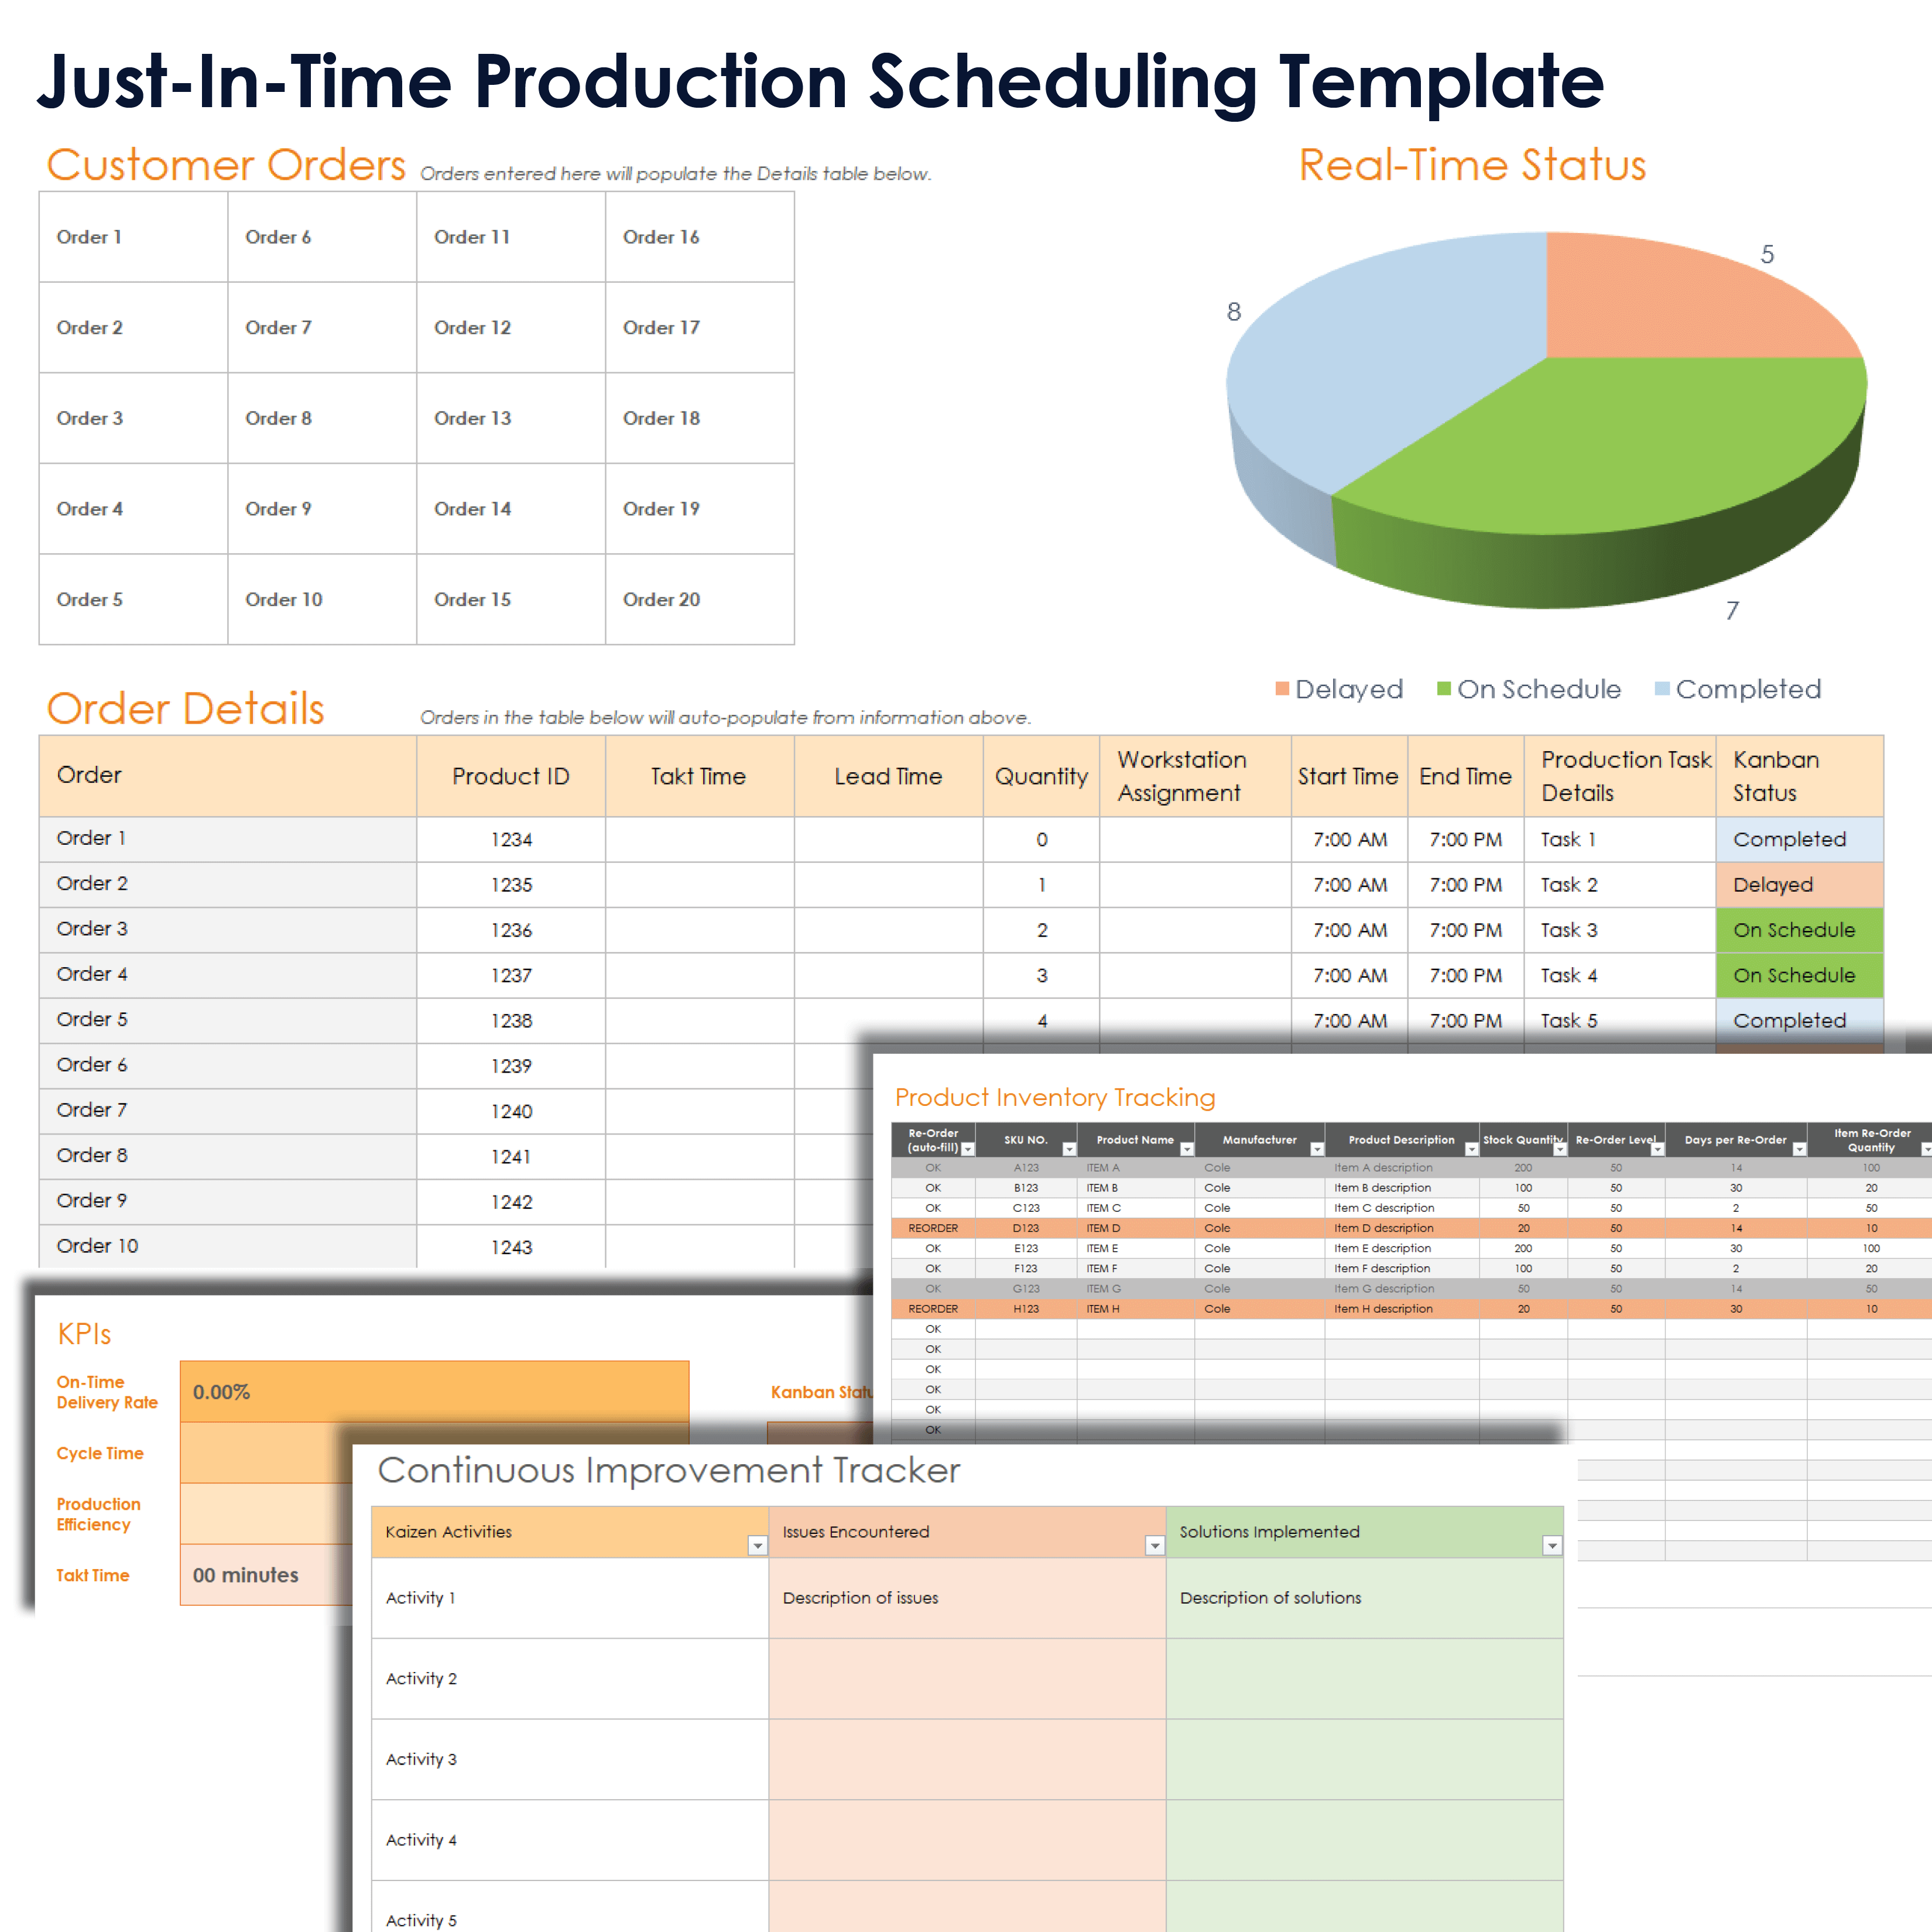The width and height of the screenshot is (1932, 1932).
Task: Select the Cole manufacturer cell for ITEM C
Action: [1259, 1208]
